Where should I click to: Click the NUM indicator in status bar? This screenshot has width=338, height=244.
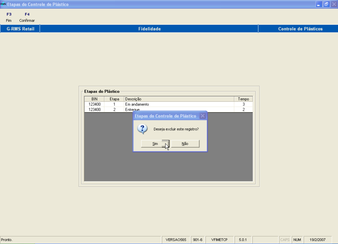pos(297,240)
